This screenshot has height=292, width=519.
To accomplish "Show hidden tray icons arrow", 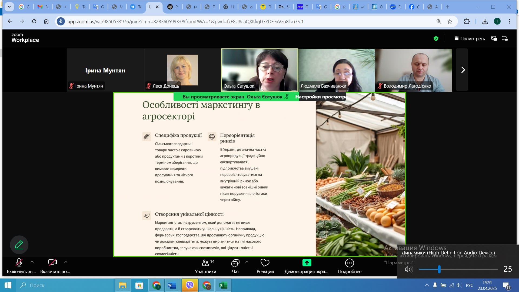I will (x=427, y=285).
